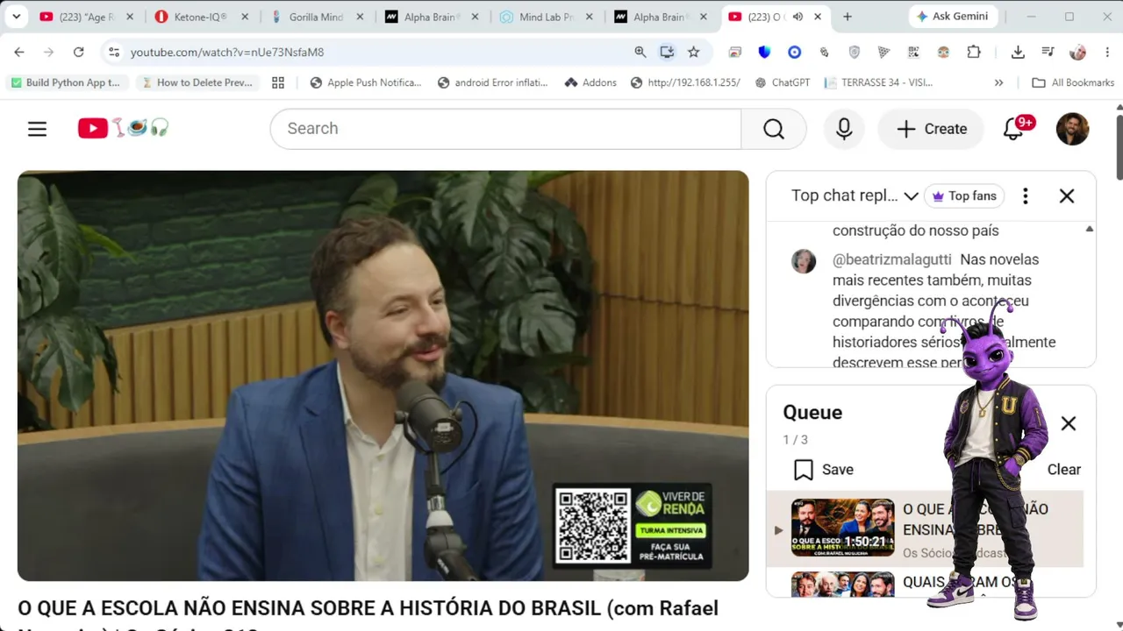
Task: Open Apple Push Notifica bookmark
Action: [x=366, y=83]
